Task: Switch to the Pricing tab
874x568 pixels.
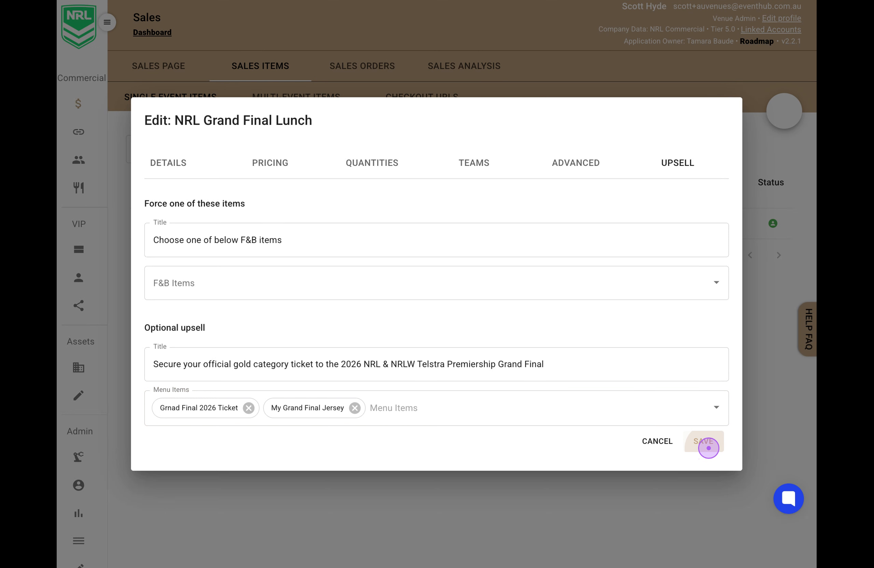Action: coord(270,163)
